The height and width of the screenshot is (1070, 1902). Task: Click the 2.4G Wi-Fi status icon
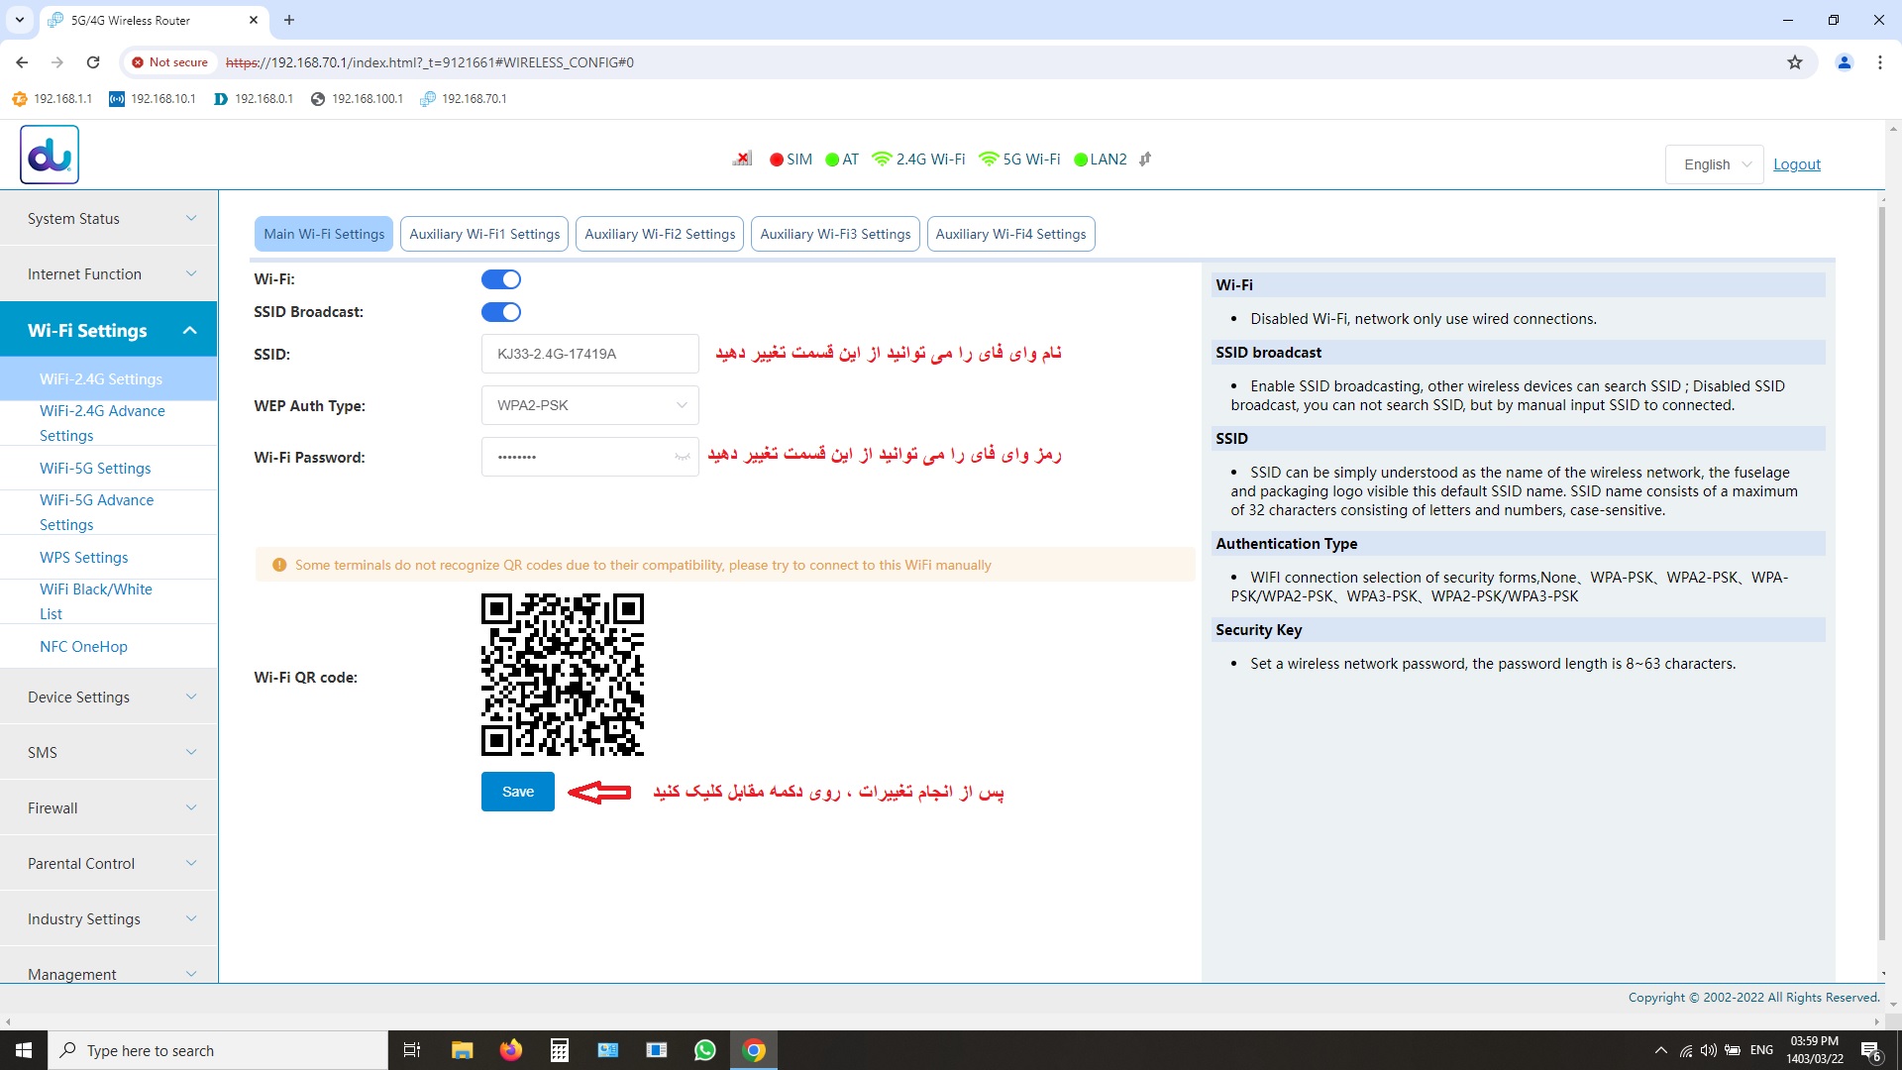pos(882,160)
